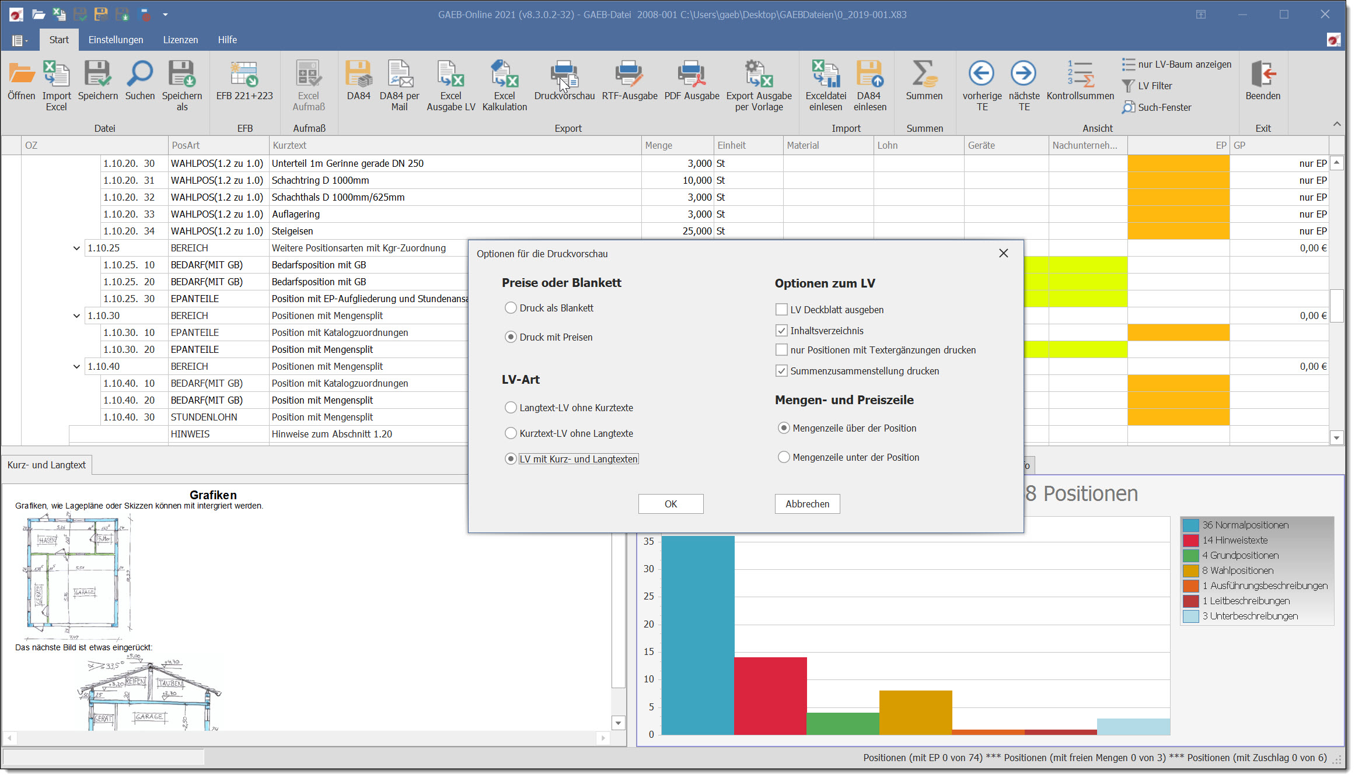Open the quick access toolbar dropdown
Viewport: 1355px width, 778px height.
coord(165,15)
